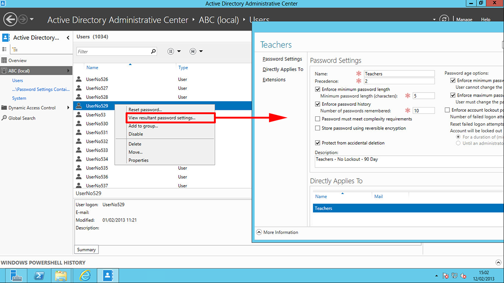Click the refresh icon near Manage
Screen dimensions: 504x283
click(444, 19)
